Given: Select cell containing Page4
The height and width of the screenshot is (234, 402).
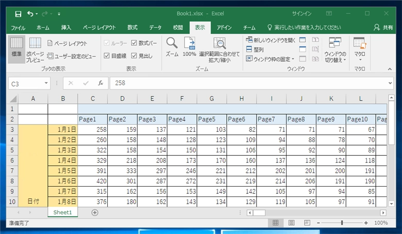Looking at the screenshot, I should click(x=182, y=119).
